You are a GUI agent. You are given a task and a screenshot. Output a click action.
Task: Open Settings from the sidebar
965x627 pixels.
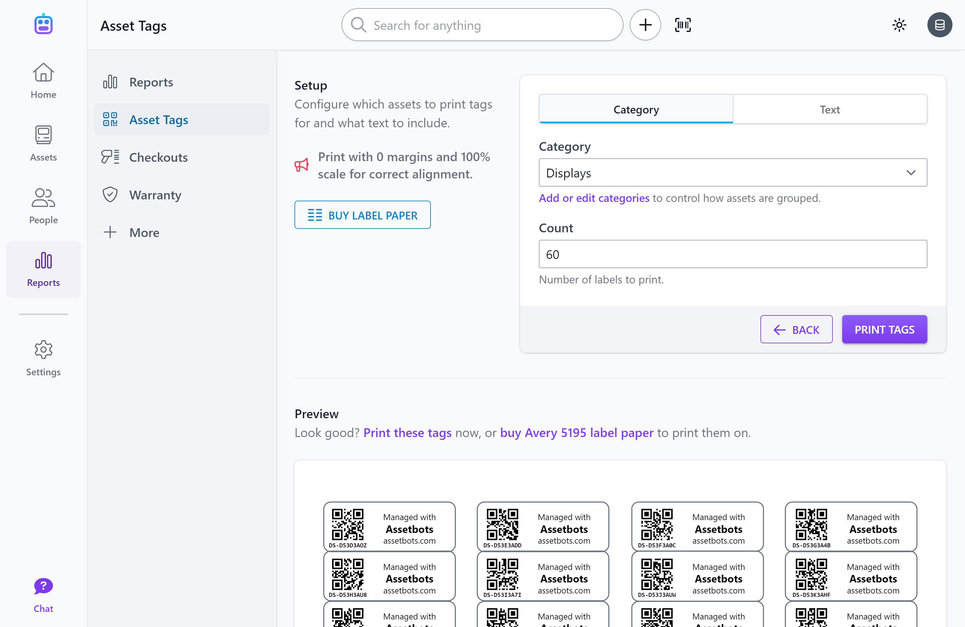tap(43, 358)
